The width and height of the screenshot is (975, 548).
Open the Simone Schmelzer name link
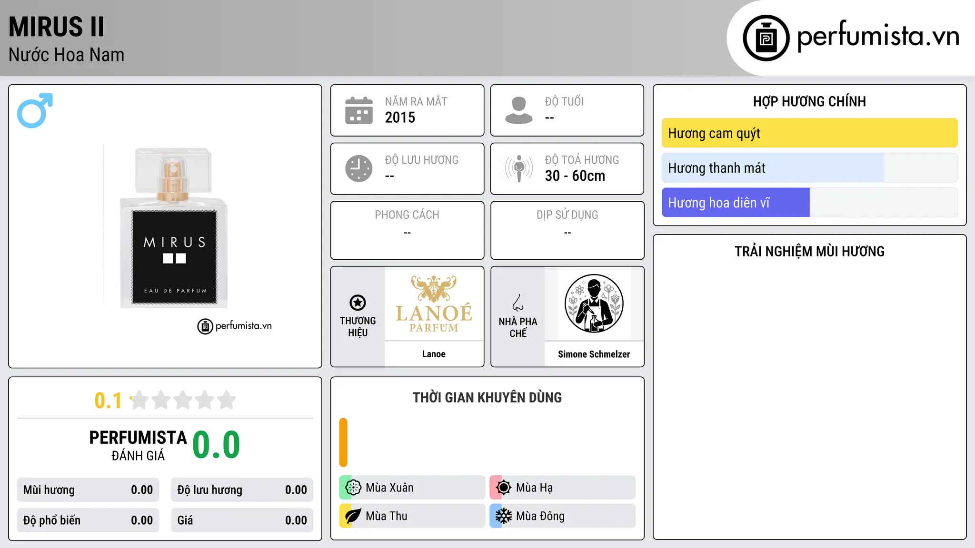594,354
